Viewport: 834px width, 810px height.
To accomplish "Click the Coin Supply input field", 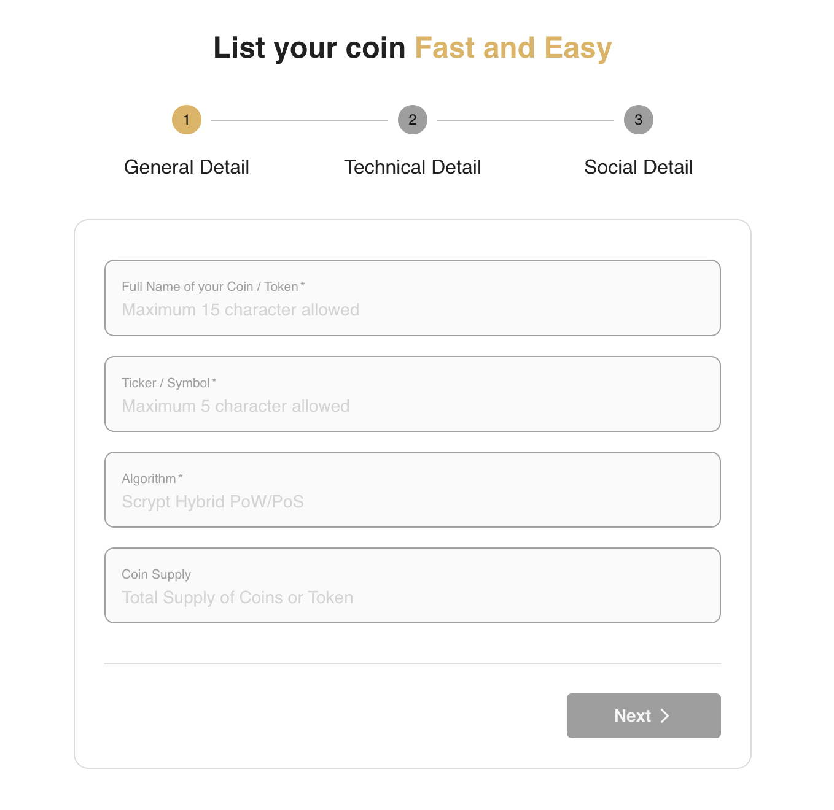I will coord(412,585).
